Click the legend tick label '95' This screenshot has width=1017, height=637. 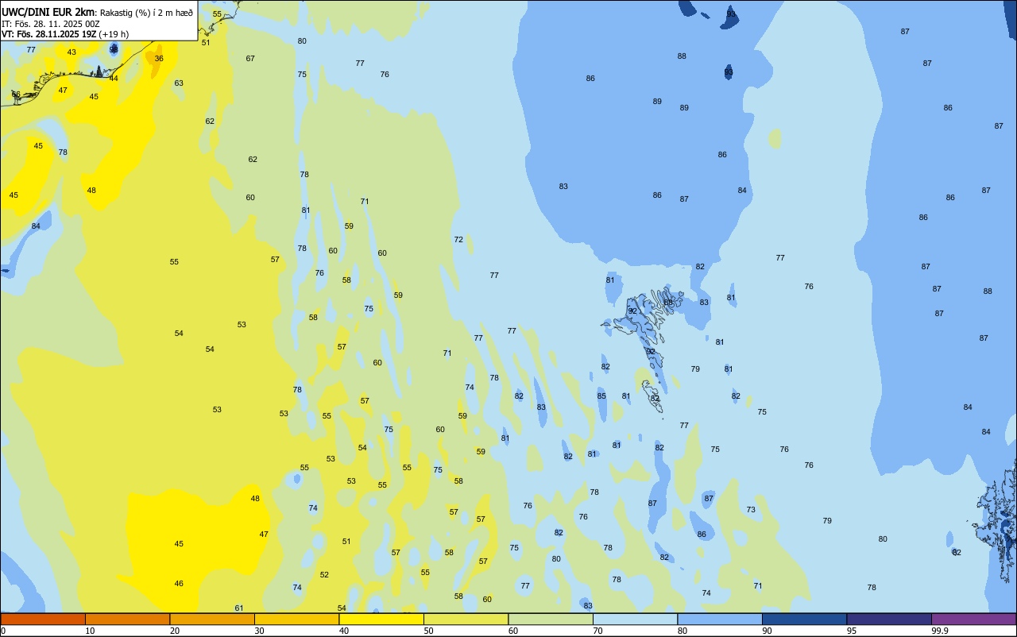coord(851,631)
